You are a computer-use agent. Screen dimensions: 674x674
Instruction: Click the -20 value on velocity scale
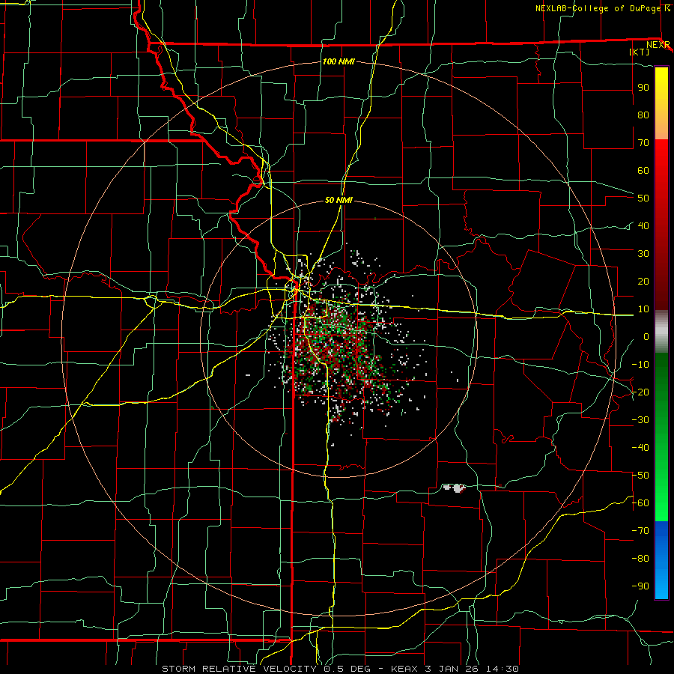point(640,392)
